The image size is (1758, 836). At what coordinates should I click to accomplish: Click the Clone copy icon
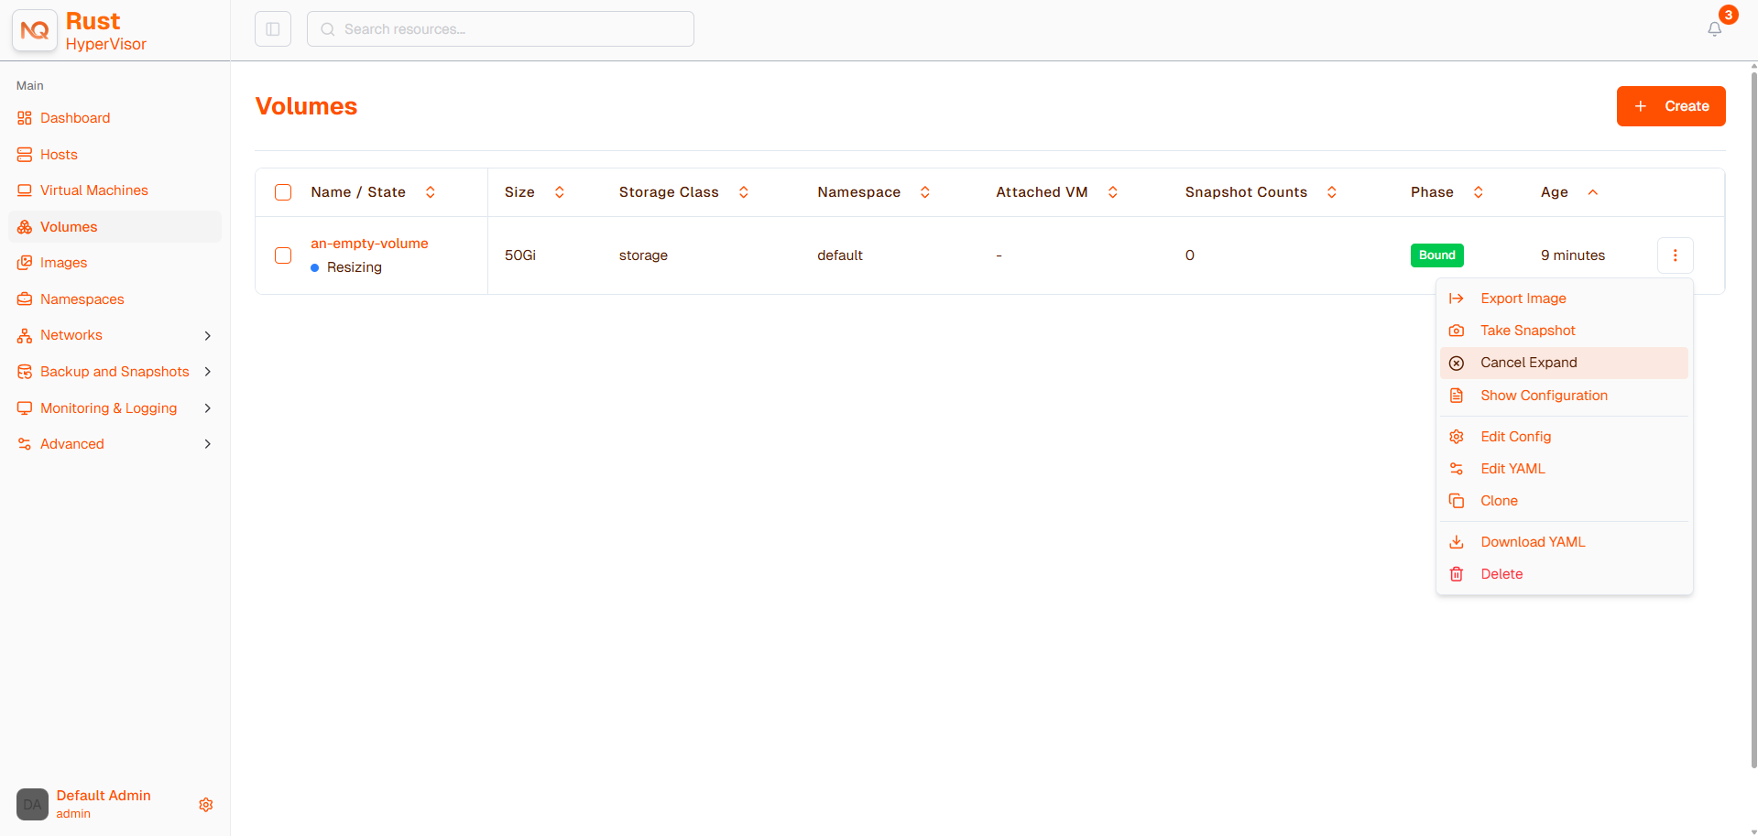pyautogui.click(x=1457, y=501)
